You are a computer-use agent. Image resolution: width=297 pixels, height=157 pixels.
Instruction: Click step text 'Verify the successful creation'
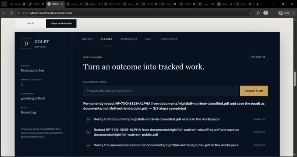pyautogui.click(x=166, y=145)
